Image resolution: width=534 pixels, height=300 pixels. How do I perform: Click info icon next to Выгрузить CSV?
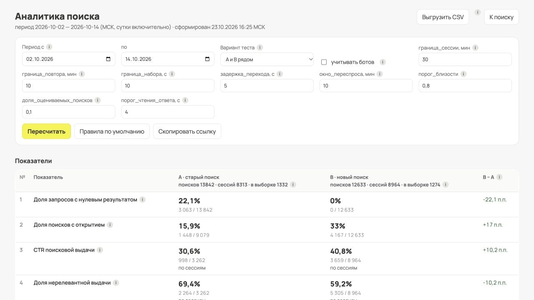click(x=478, y=12)
